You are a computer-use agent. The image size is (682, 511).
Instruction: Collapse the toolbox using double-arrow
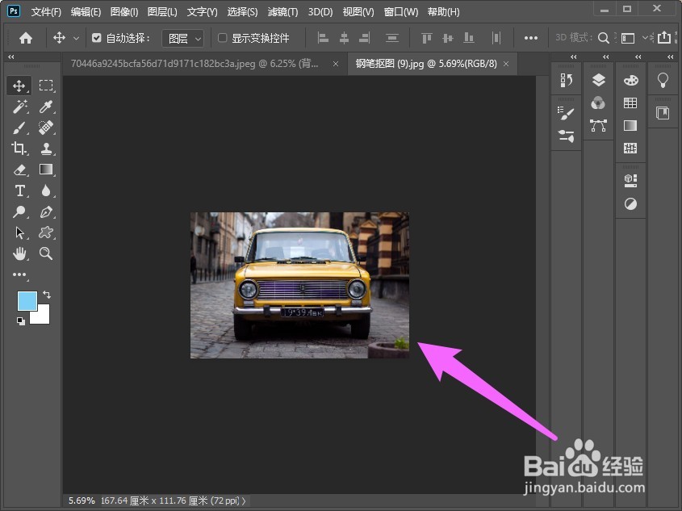(x=10, y=57)
